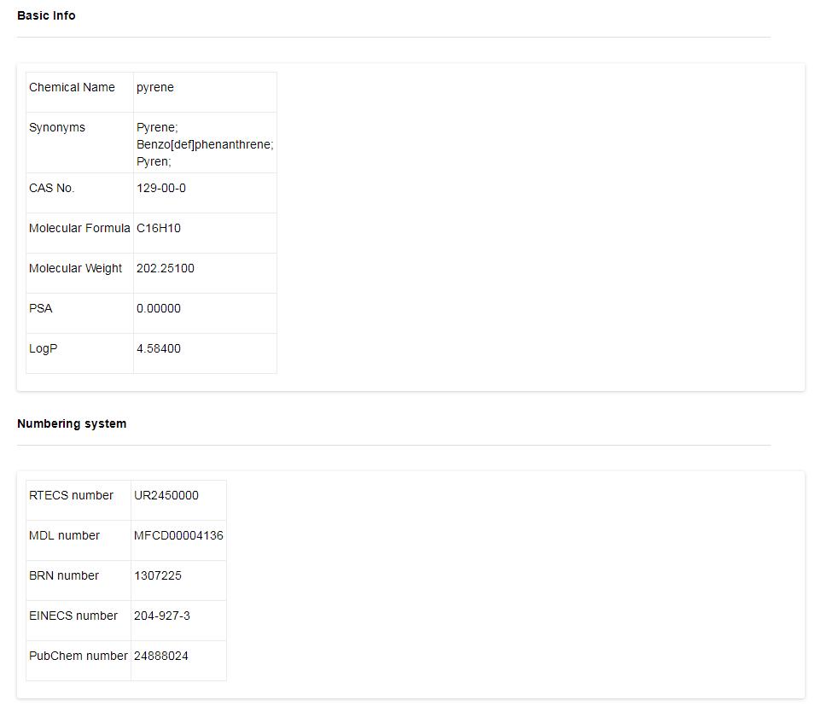Click the CAS number 129-00-0
This screenshot has width=821, height=712.
[160, 188]
